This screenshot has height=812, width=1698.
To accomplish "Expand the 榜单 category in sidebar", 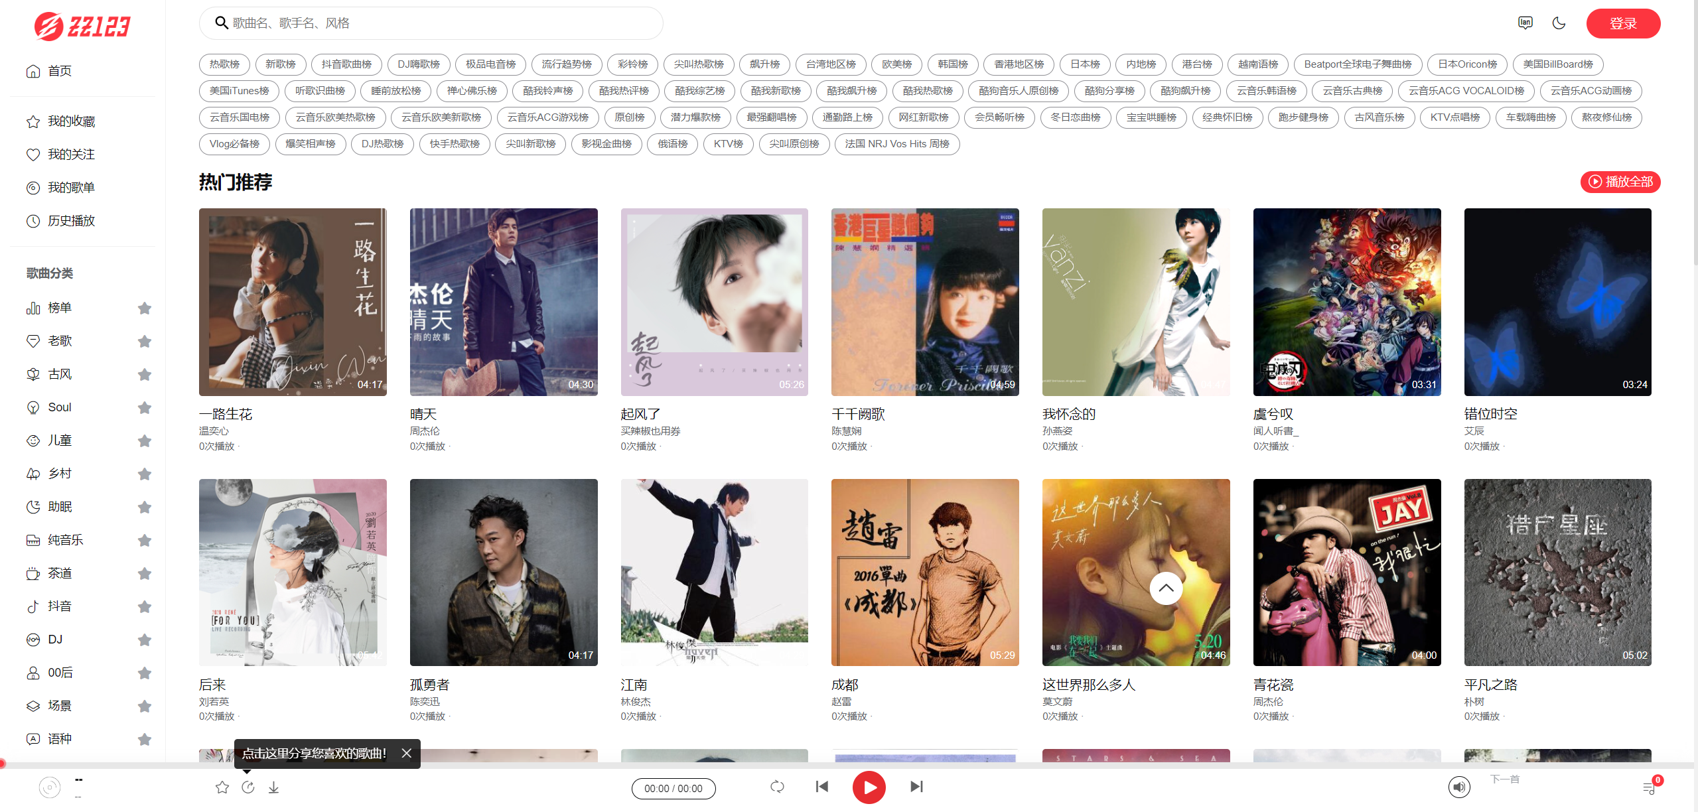I will [60, 308].
